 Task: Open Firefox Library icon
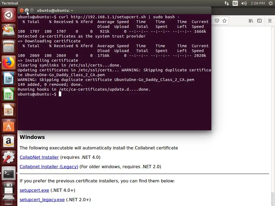pos(251,21)
